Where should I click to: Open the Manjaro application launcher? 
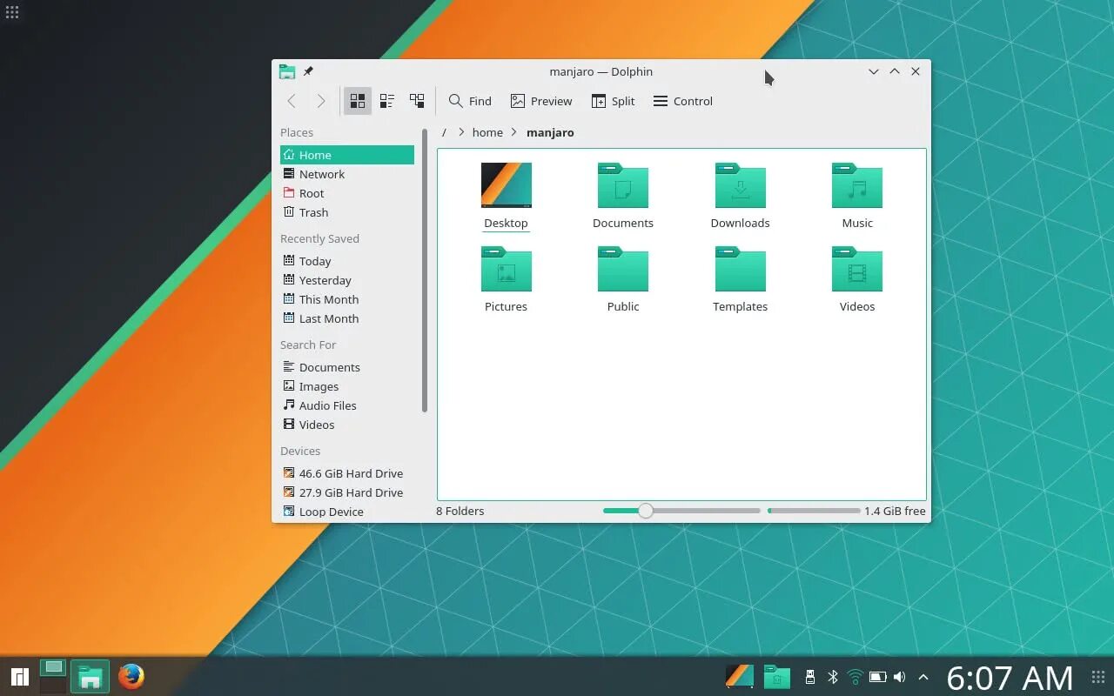(19, 676)
